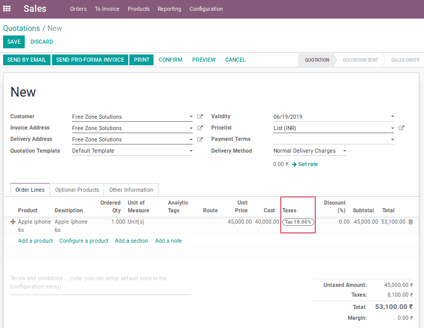Open external link for Delivery Address
This screenshot has height=328, width=424.
coord(200,139)
